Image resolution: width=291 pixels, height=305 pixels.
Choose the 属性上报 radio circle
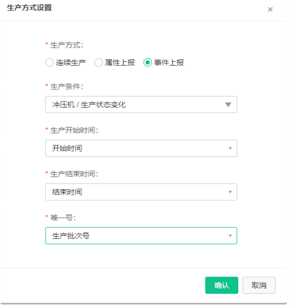pyautogui.click(x=98, y=62)
